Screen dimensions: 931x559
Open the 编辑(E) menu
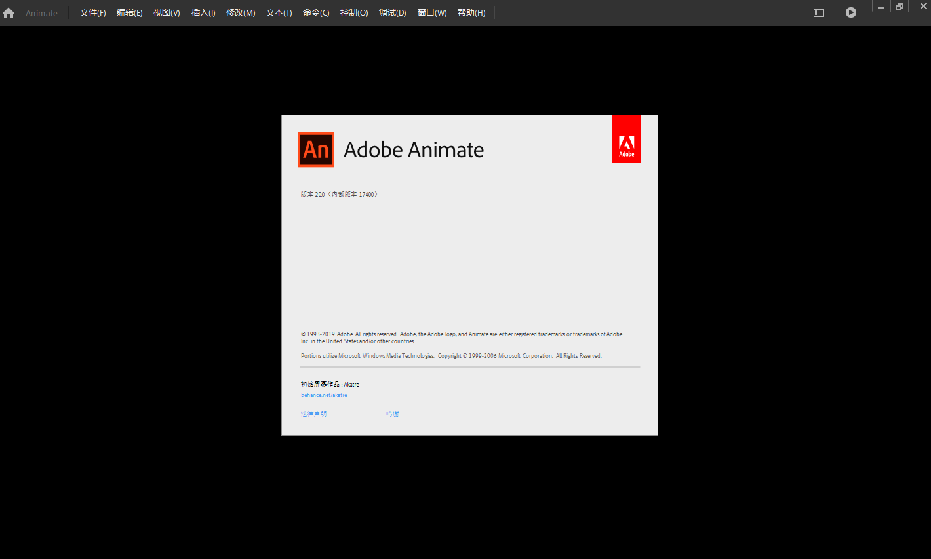129,12
